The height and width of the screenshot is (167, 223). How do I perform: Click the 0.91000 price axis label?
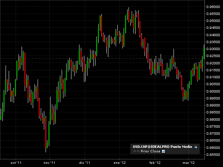click(213, 77)
